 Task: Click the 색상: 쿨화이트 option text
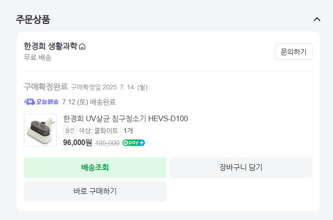[x=98, y=131]
